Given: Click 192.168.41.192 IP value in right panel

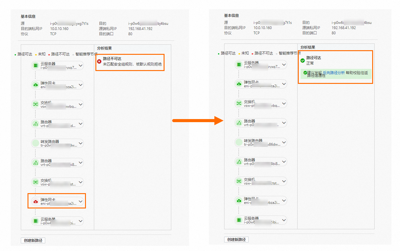Looking at the screenshot, I should click(x=344, y=28).
